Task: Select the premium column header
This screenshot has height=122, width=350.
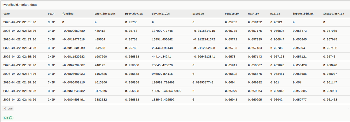Action: click(198, 14)
